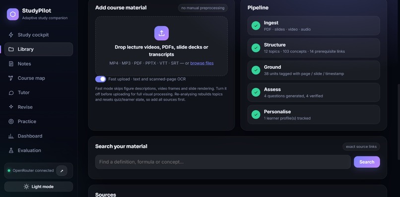400x197 pixels.
Task: Click the file drop zone area
Action: point(161,46)
